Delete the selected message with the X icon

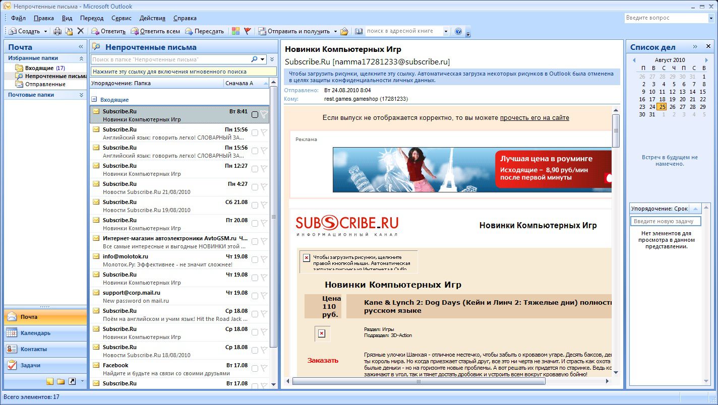(80, 31)
